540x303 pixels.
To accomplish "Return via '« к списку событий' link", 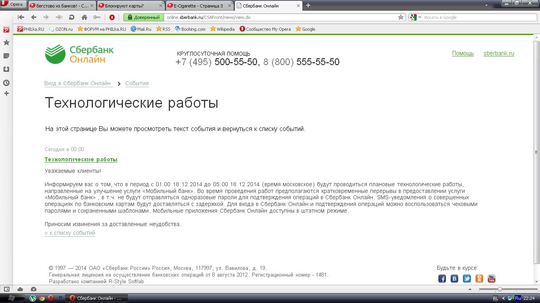I will [70, 233].
